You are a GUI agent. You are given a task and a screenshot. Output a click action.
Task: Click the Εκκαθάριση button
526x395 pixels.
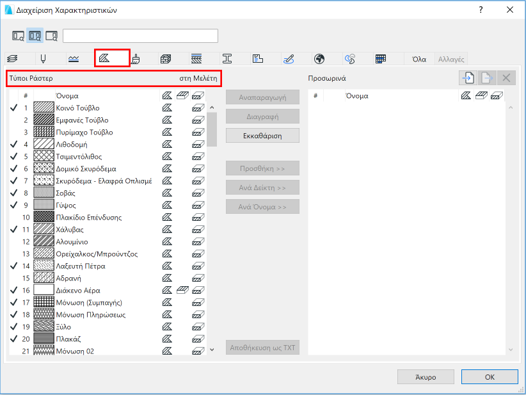pos(262,136)
